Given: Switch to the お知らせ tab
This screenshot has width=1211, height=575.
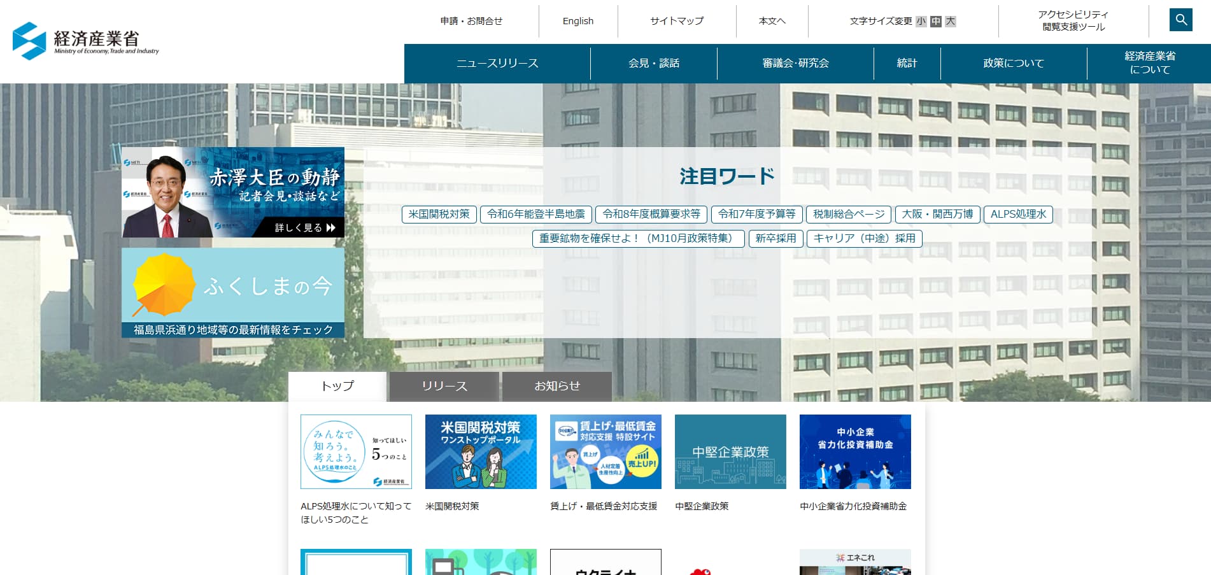Looking at the screenshot, I should point(556,386).
